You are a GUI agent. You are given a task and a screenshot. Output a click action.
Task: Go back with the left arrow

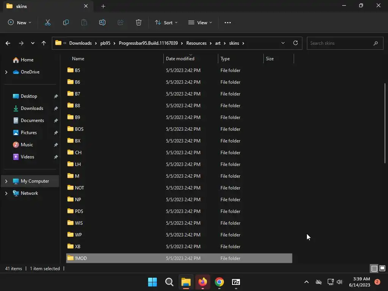coord(8,43)
